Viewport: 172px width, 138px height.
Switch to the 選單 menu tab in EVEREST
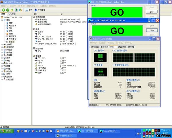click(x=3, y=14)
